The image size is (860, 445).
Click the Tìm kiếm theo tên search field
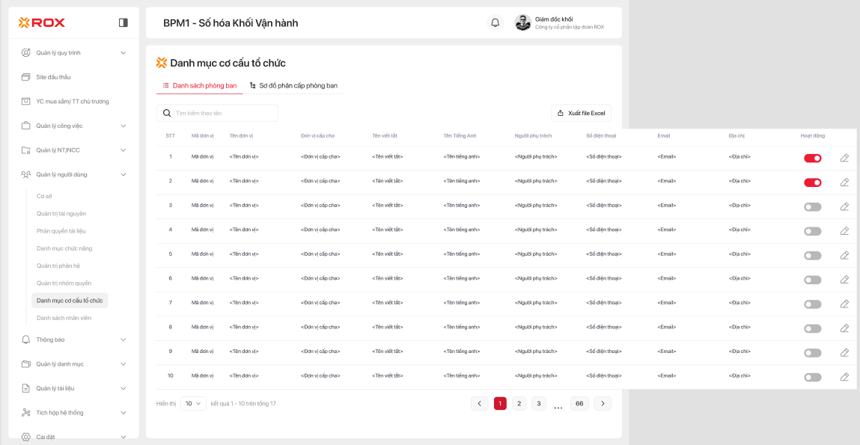223,113
